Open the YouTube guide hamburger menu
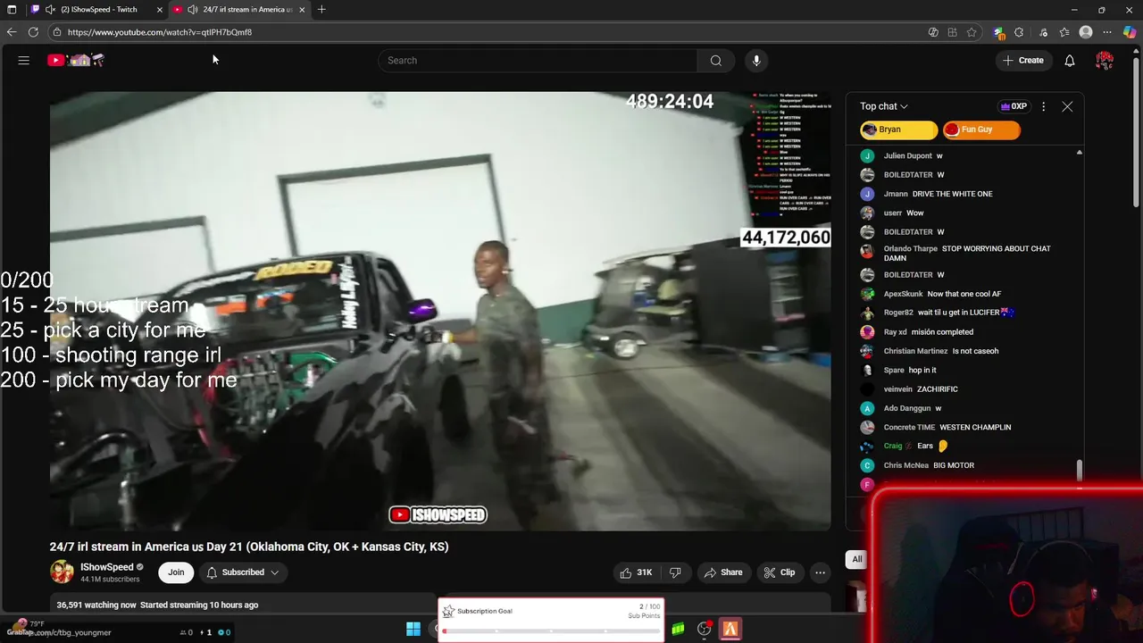Screen dimensions: 1143x643 coord(24,60)
